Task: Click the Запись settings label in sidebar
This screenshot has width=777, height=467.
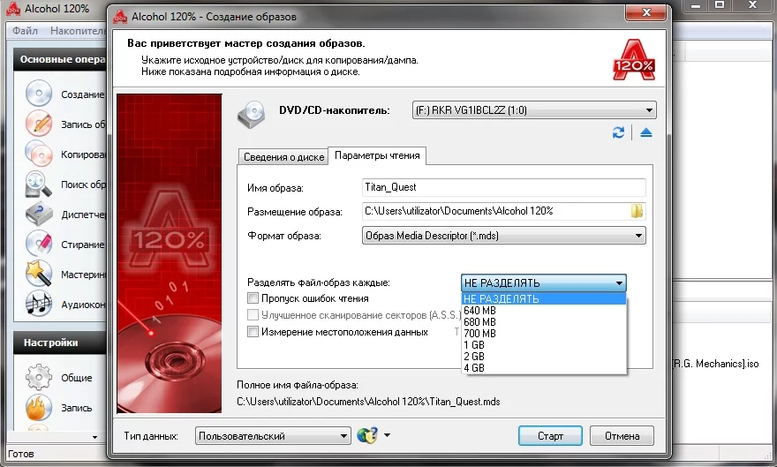Action: [x=76, y=408]
